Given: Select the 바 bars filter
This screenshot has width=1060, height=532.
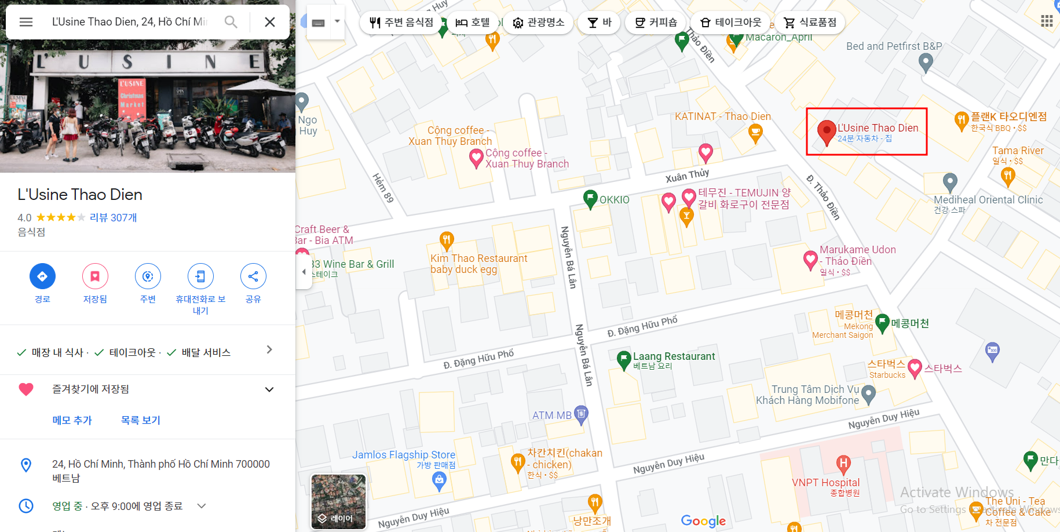Looking at the screenshot, I should (599, 23).
